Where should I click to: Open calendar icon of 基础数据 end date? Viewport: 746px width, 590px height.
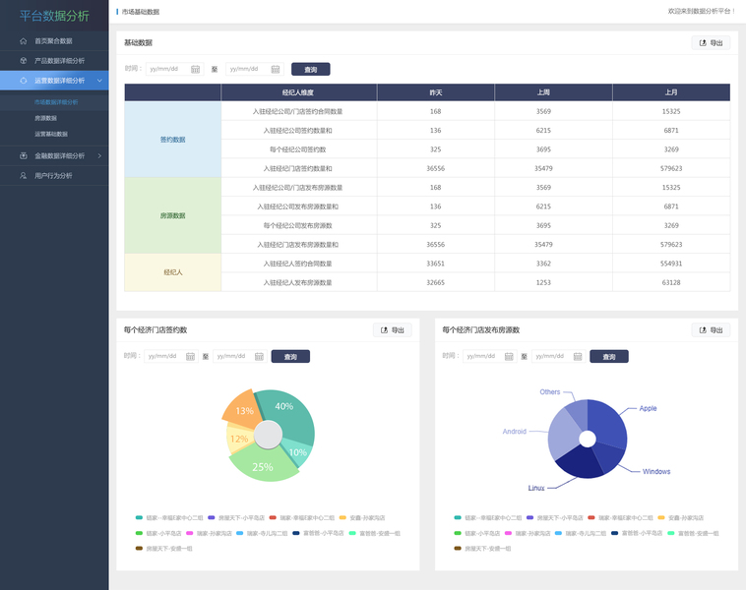coord(276,70)
